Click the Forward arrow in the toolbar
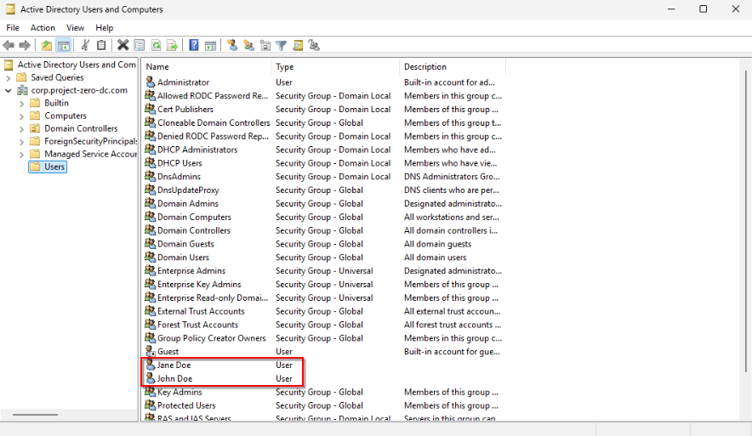 [x=25, y=46]
